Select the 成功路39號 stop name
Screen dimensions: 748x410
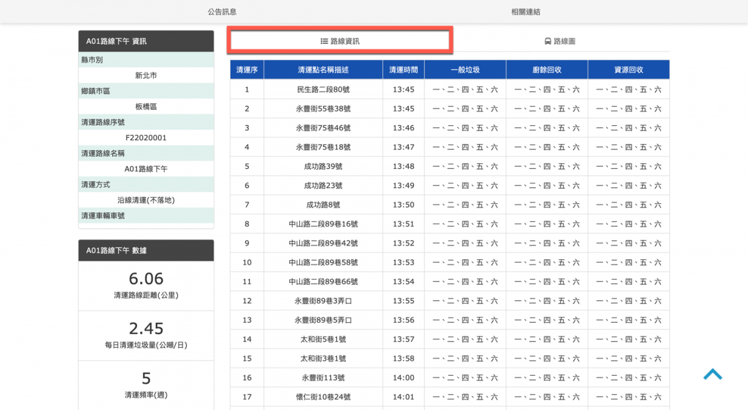(324, 166)
